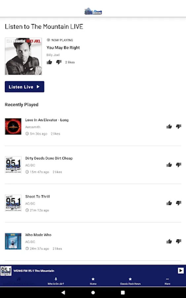186x298 pixels.
Task: Go to the Home tab
Action: (93, 281)
